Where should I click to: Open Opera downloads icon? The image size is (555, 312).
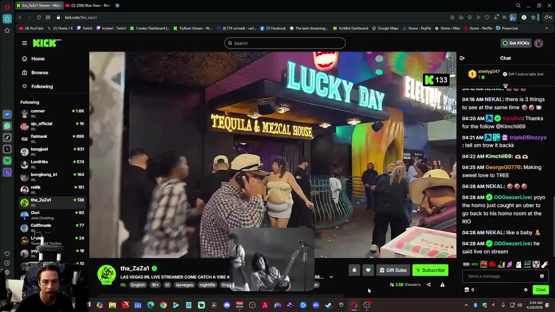click(x=495, y=17)
